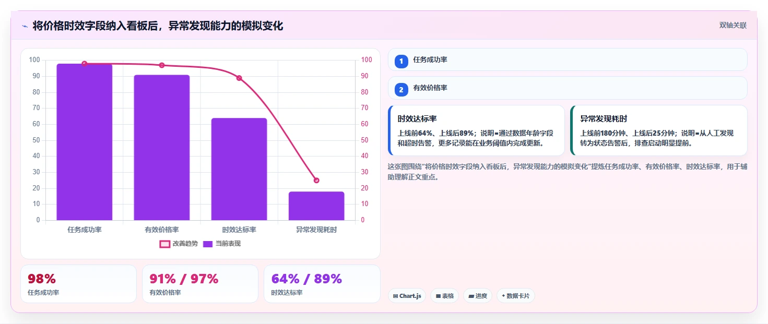The width and height of the screenshot is (768, 324).
Task: Click the 有效价格率 purple bar
Action: coord(162,148)
